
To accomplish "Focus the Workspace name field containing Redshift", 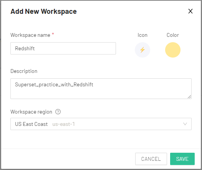I will tap(63, 48).
